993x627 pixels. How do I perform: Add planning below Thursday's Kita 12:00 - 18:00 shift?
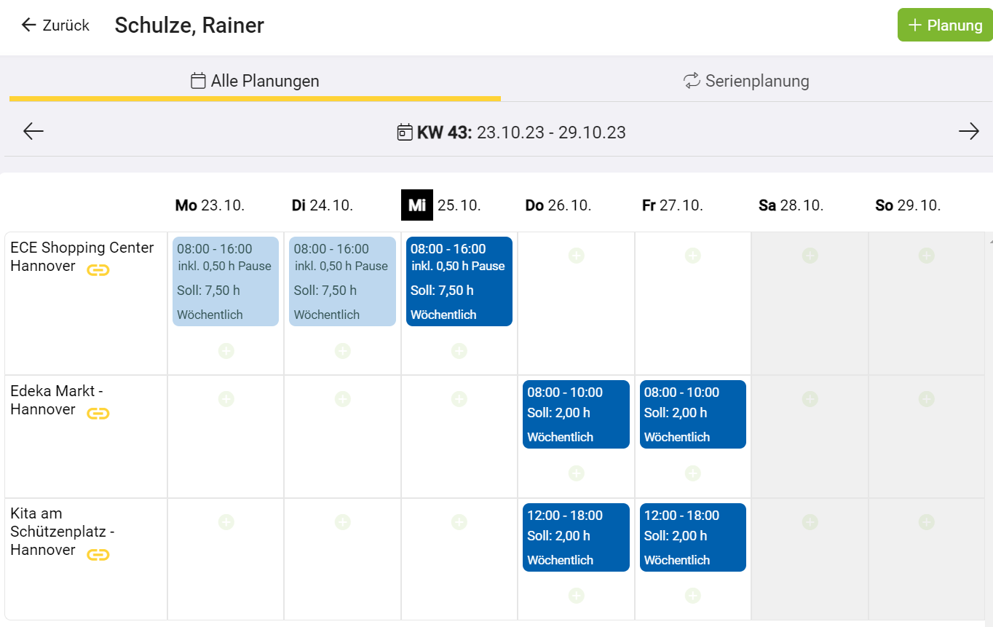(576, 596)
